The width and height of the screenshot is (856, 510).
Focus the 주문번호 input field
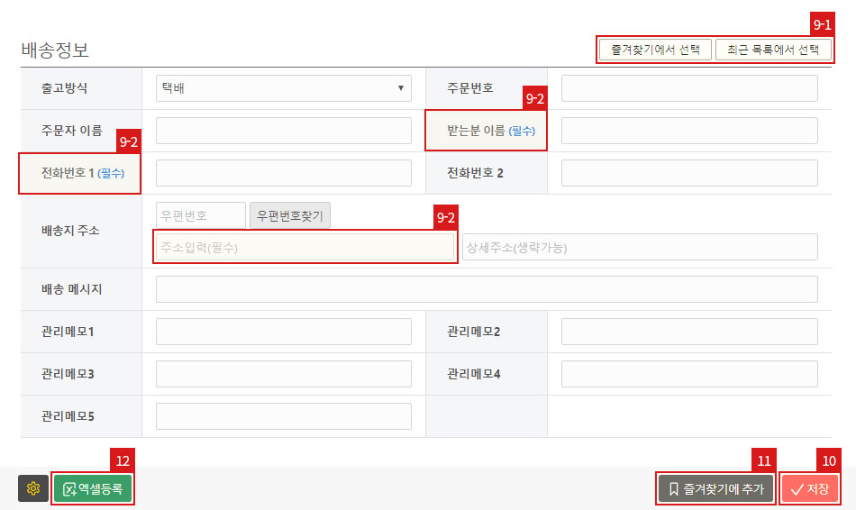point(689,88)
